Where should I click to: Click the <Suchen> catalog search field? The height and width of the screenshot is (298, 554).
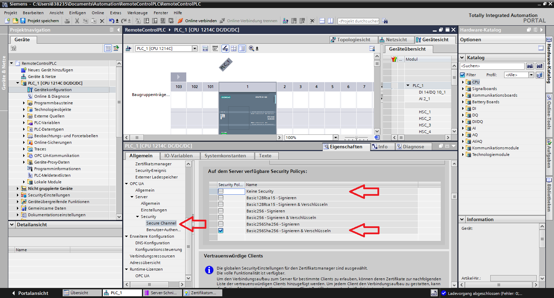492,66
